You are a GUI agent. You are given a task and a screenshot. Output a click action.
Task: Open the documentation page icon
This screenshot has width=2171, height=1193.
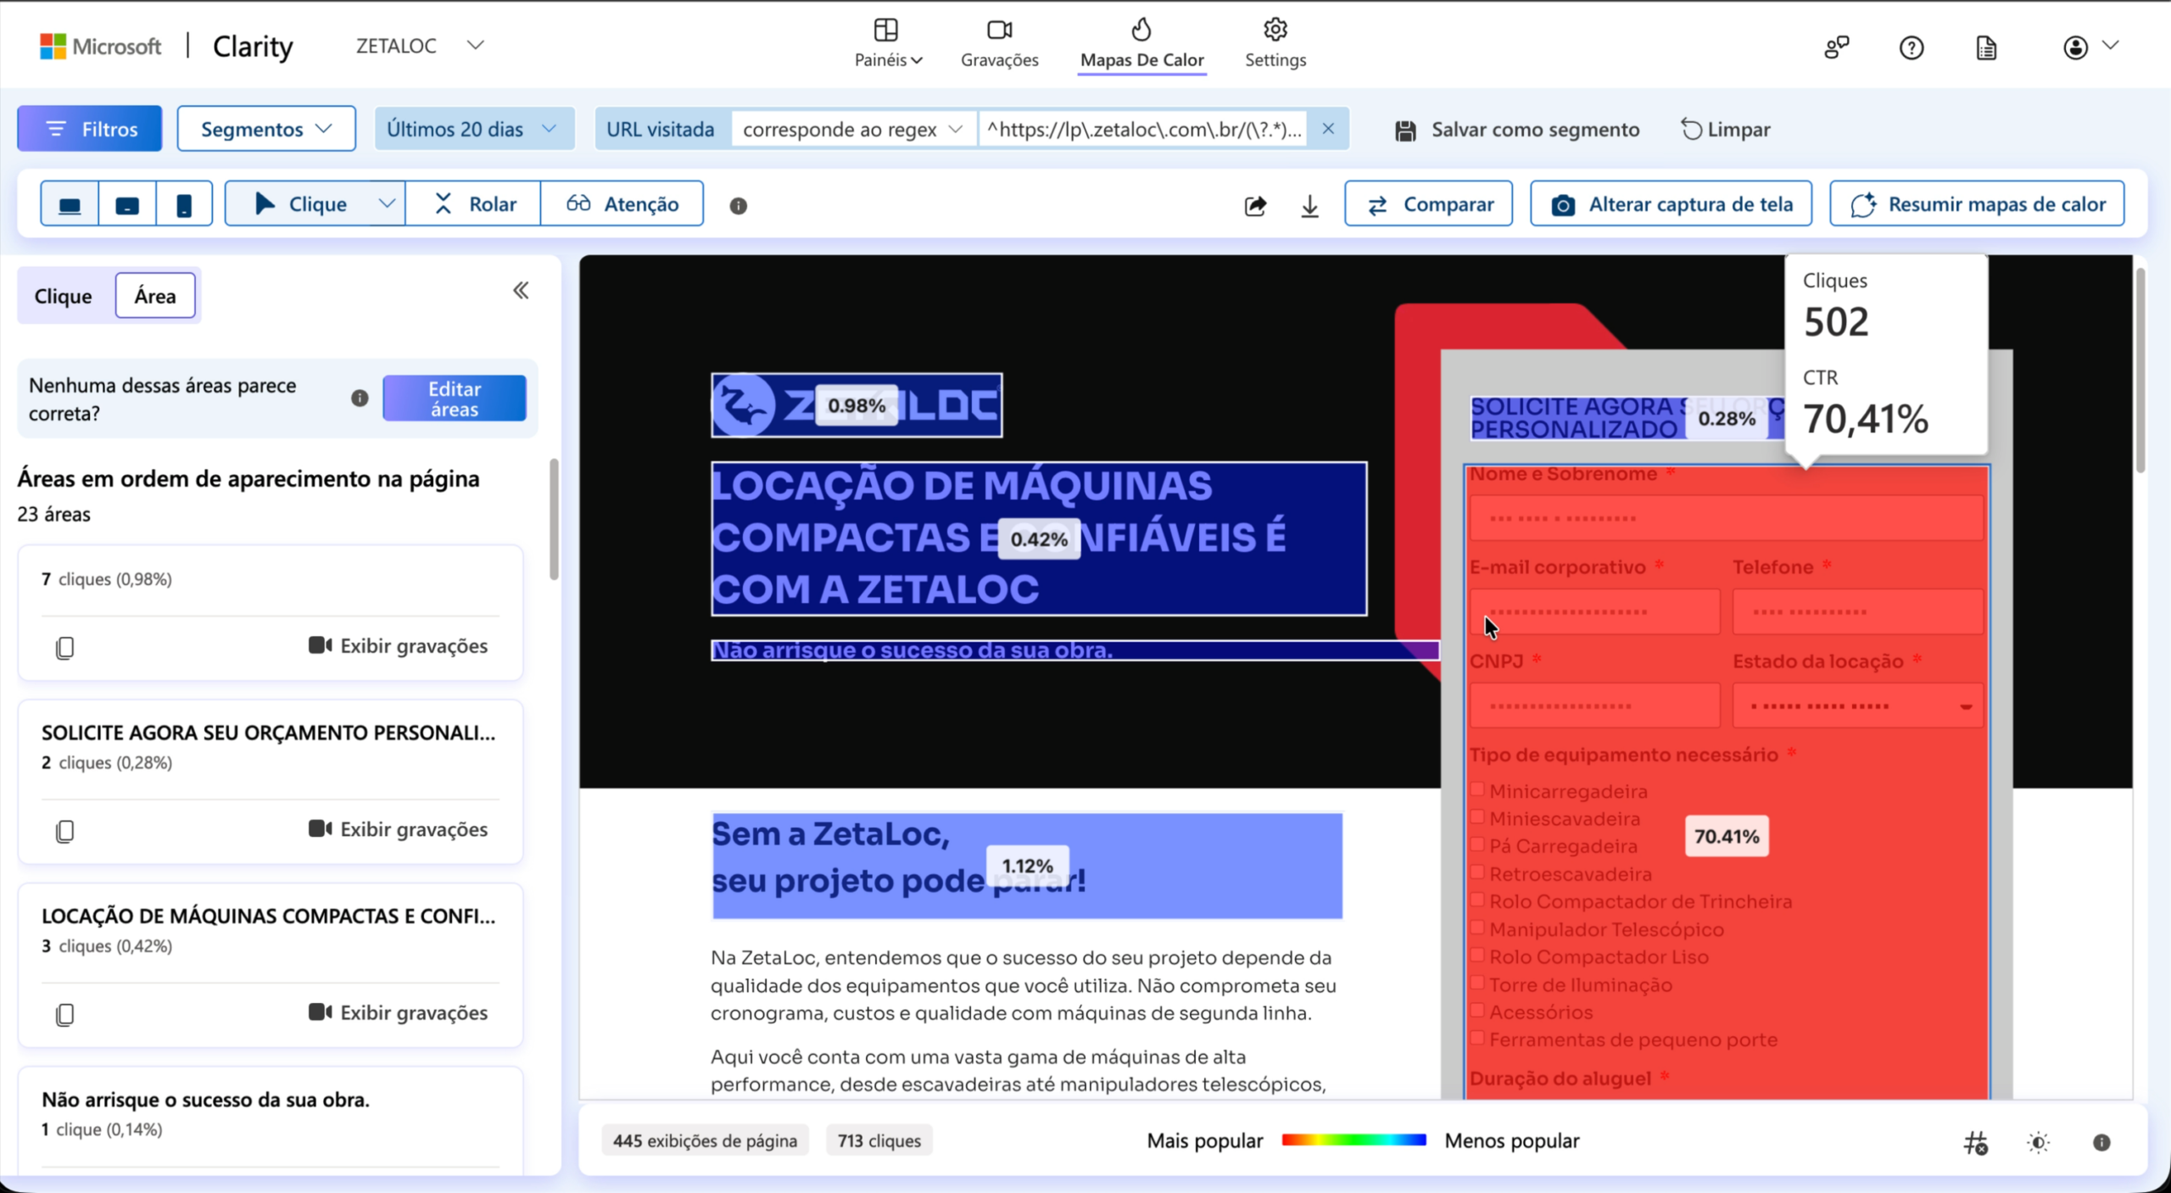point(1986,47)
